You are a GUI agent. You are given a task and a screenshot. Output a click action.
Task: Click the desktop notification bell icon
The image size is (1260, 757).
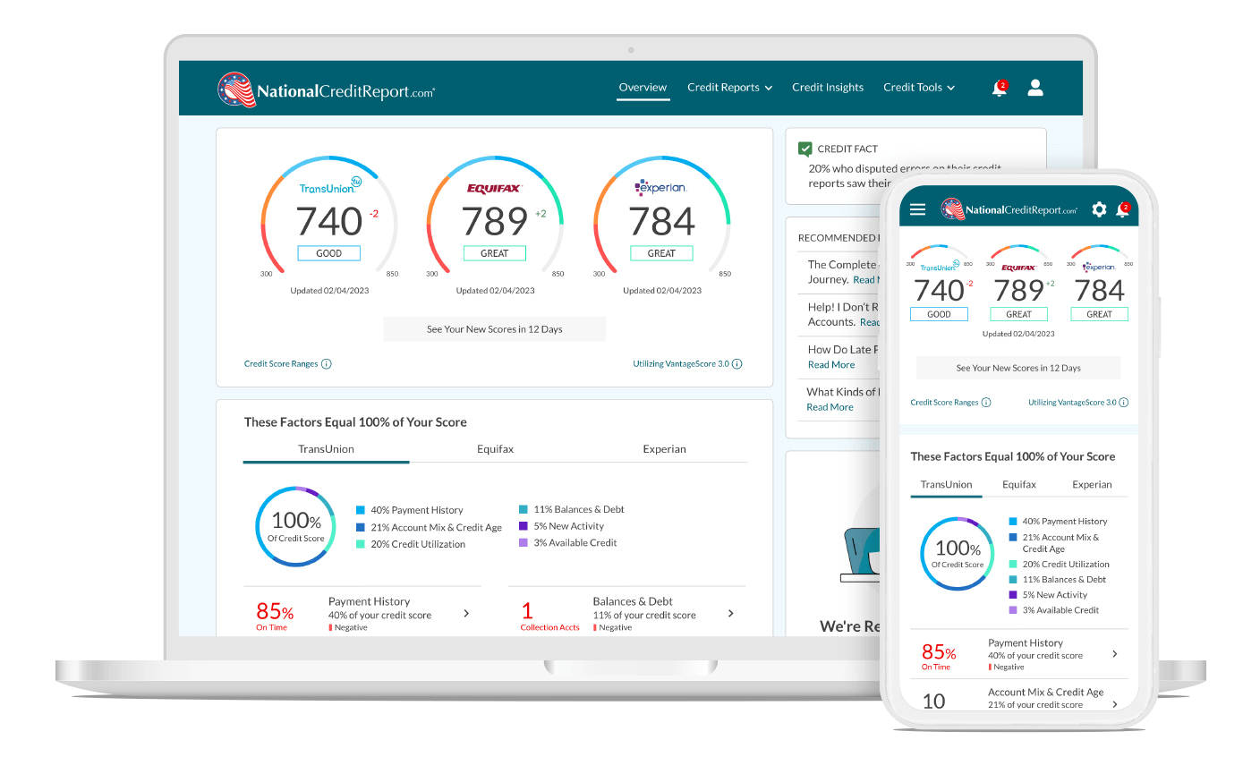pyautogui.click(x=999, y=88)
